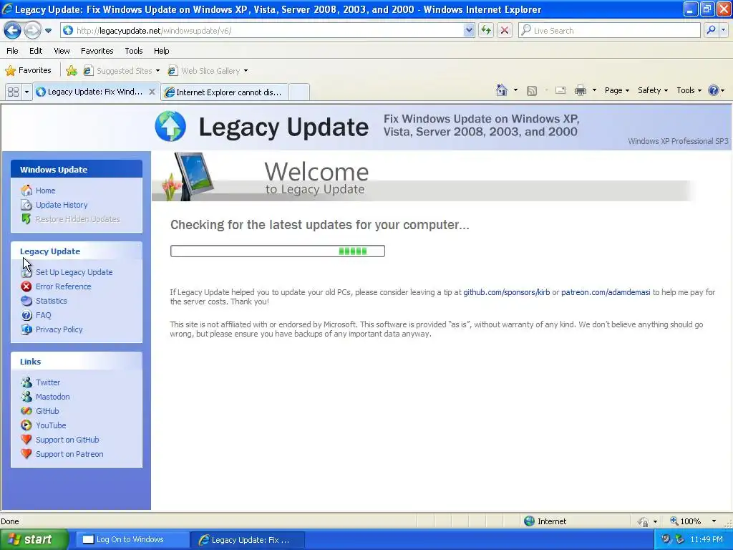Open the Tools menu in menu bar
The height and width of the screenshot is (550, 733).
pos(134,51)
